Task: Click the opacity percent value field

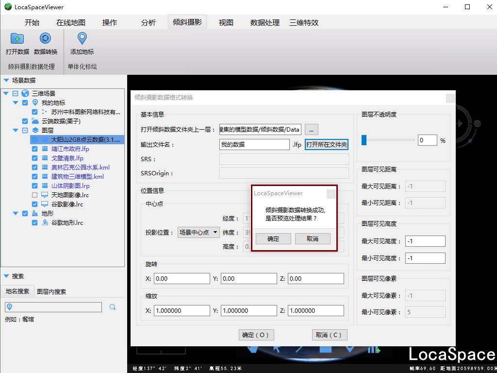Action: (x=427, y=140)
